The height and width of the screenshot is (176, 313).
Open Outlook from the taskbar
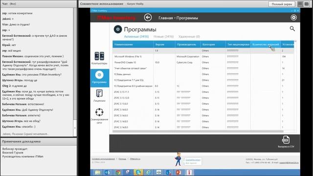point(108,173)
